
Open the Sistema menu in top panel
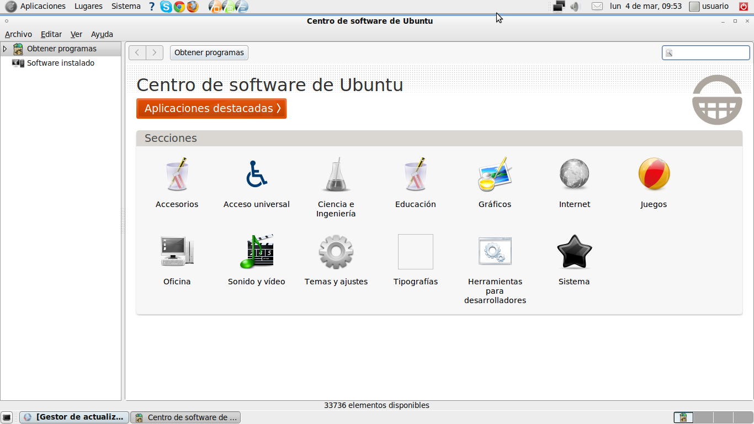125,6
